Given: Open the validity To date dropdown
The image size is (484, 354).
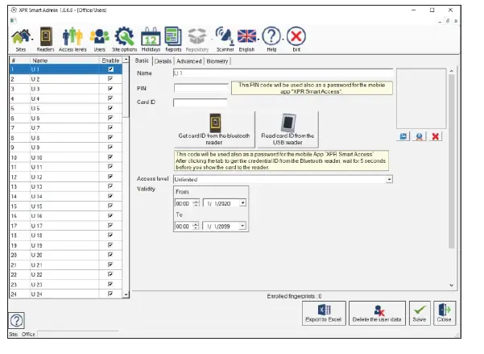Looking at the screenshot, I should pyautogui.click(x=243, y=228).
